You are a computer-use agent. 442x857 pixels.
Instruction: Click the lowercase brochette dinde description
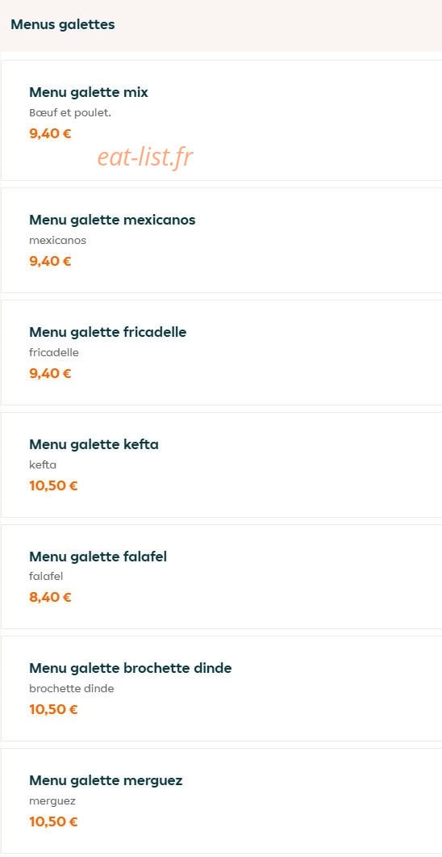click(x=72, y=689)
